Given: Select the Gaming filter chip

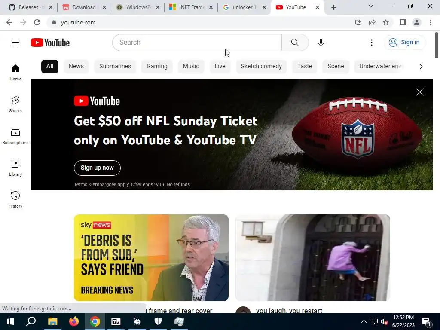Looking at the screenshot, I should 157,67.
